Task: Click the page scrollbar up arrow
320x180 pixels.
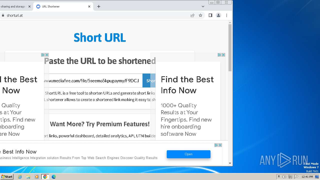Action: (230, 22)
